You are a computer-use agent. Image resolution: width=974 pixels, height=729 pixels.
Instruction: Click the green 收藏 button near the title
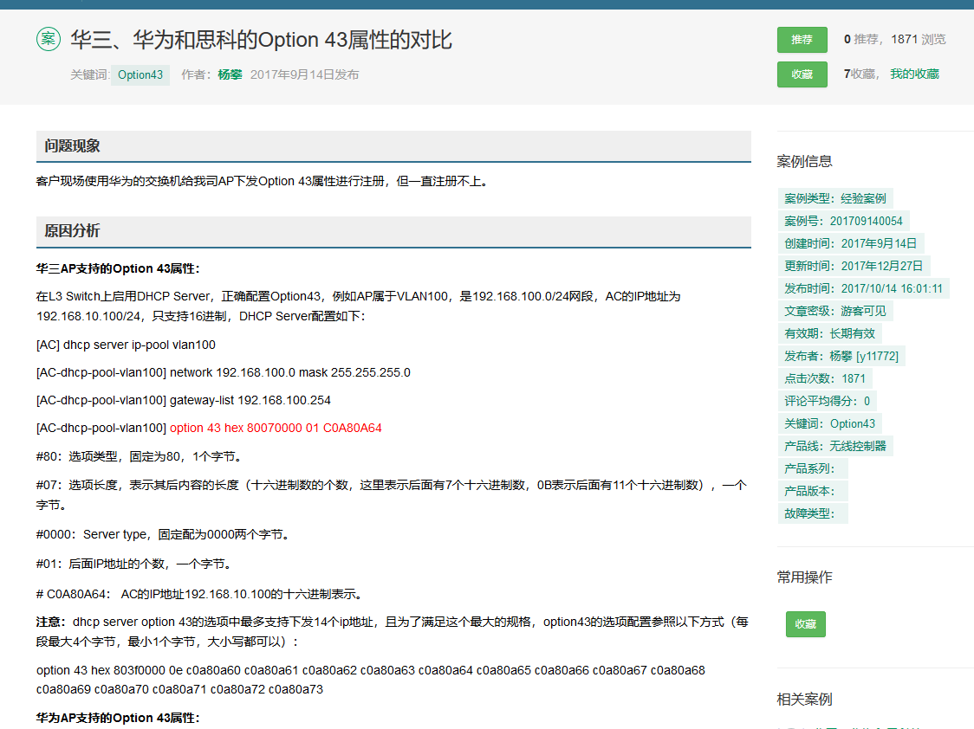802,74
